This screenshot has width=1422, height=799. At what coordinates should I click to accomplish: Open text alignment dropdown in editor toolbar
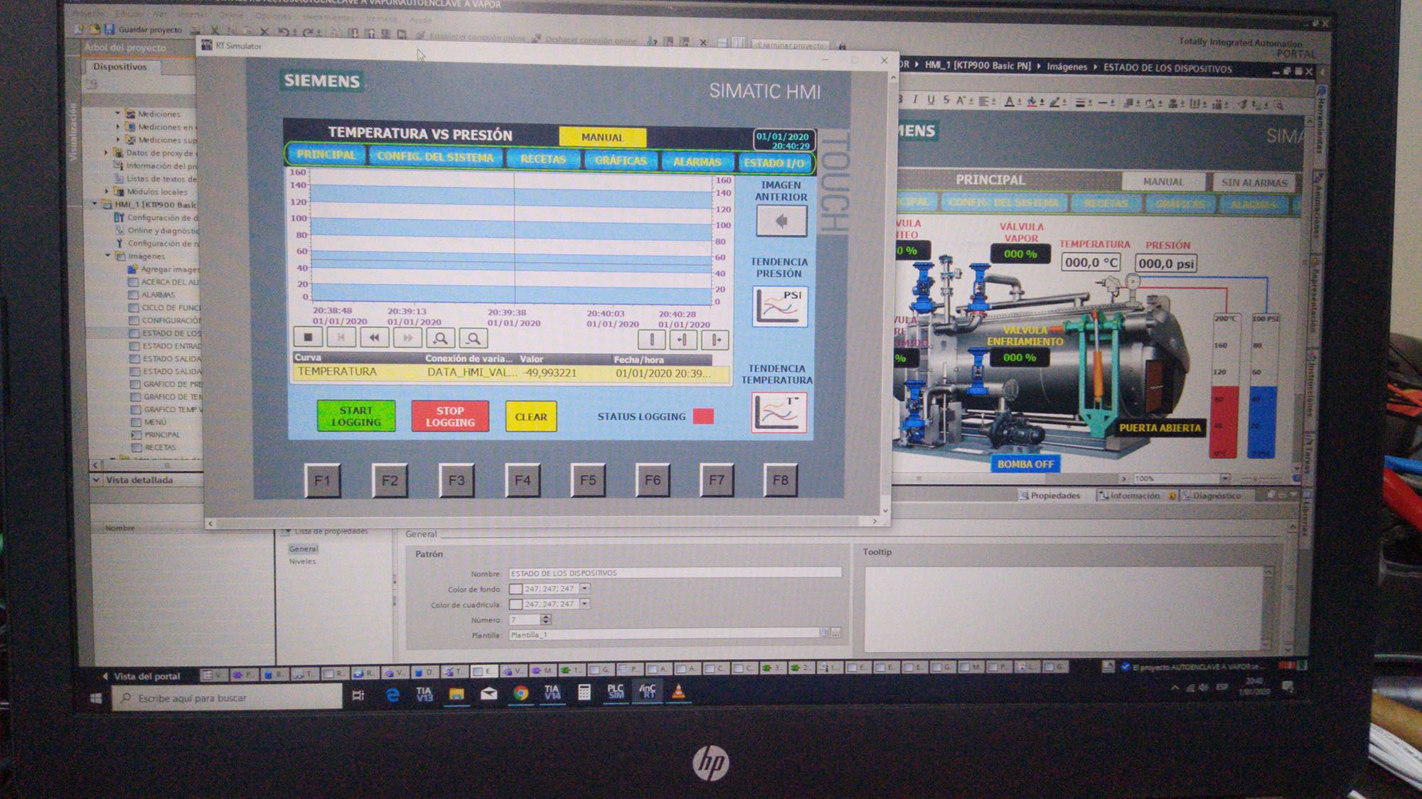pos(993,101)
